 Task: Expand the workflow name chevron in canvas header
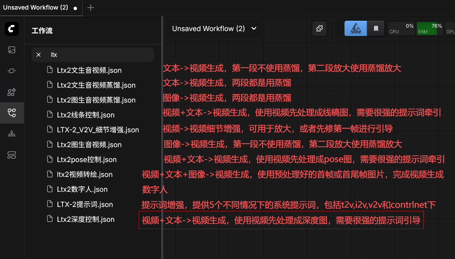(x=253, y=28)
